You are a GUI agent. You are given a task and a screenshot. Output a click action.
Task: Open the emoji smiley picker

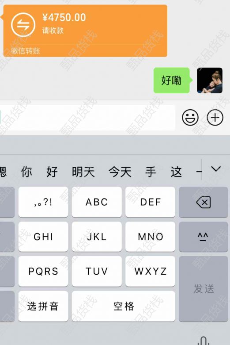pyautogui.click(x=190, y=118)
